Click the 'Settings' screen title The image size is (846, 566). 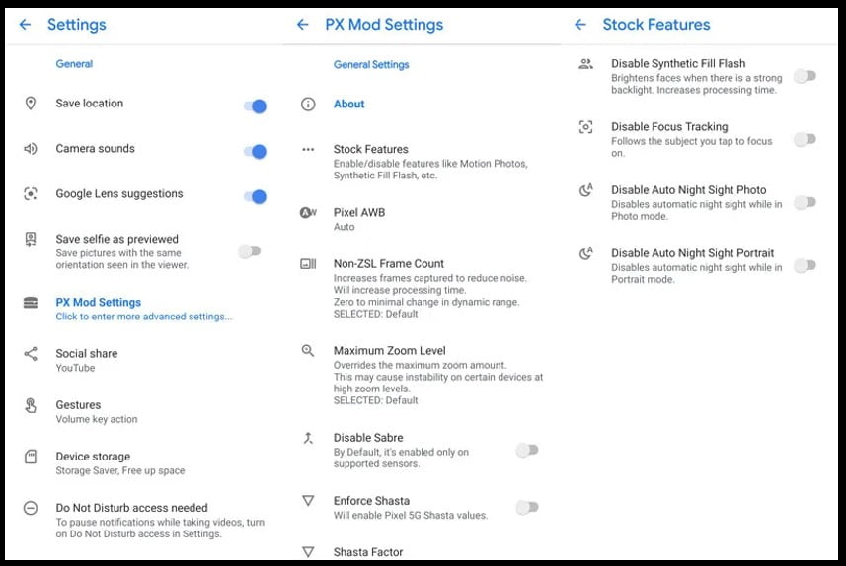click(x=77, y=25)
